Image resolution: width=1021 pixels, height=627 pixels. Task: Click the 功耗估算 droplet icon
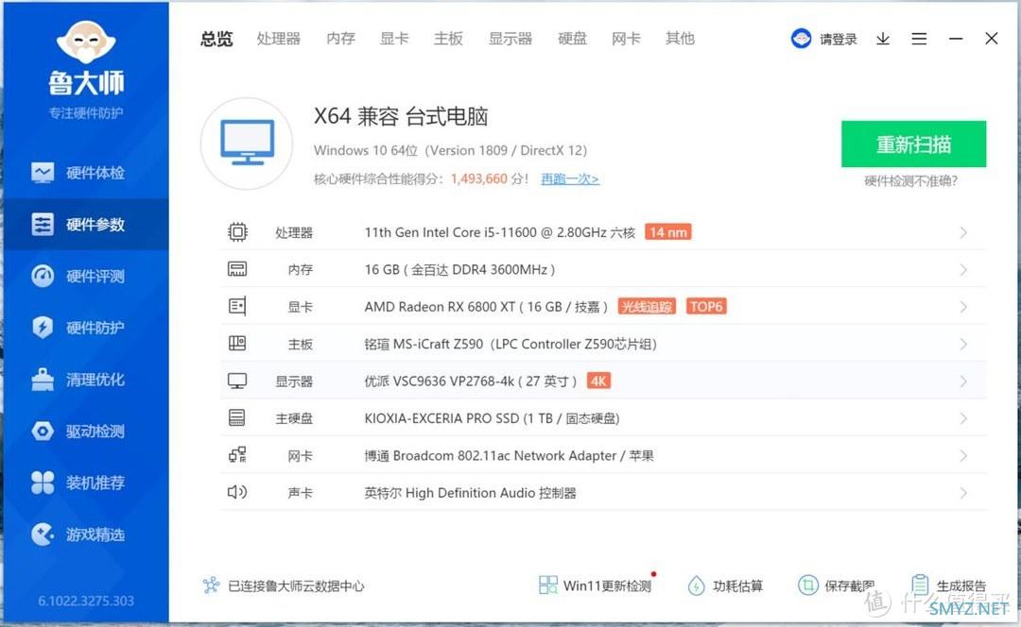pyautogui.click(x=696, y=586)
